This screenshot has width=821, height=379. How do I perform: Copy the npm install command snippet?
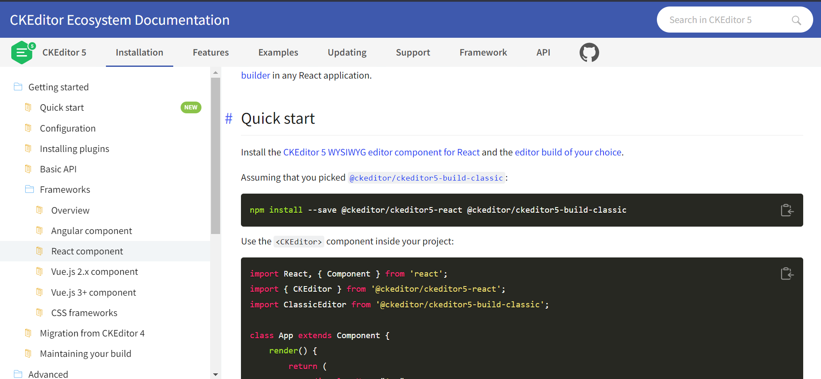pos(787,210)
